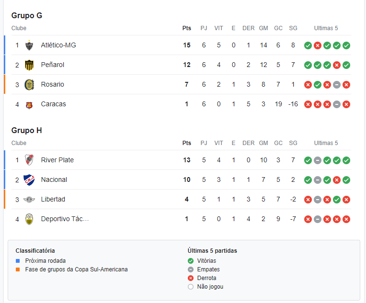
Task: Open the Atlético-MG team link
Action: click(58, 45)
